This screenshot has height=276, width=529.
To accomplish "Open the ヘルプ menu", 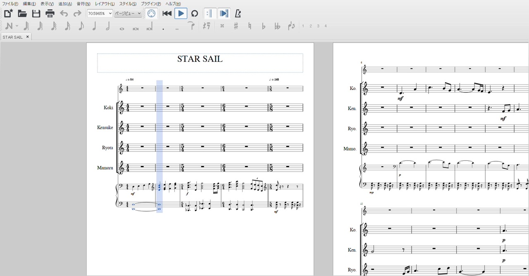I will (x=173, y=4).
